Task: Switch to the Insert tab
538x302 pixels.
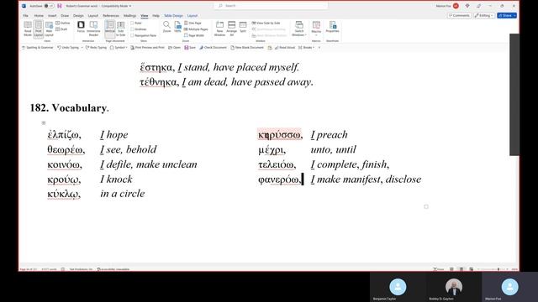Action: click(52, 16)
